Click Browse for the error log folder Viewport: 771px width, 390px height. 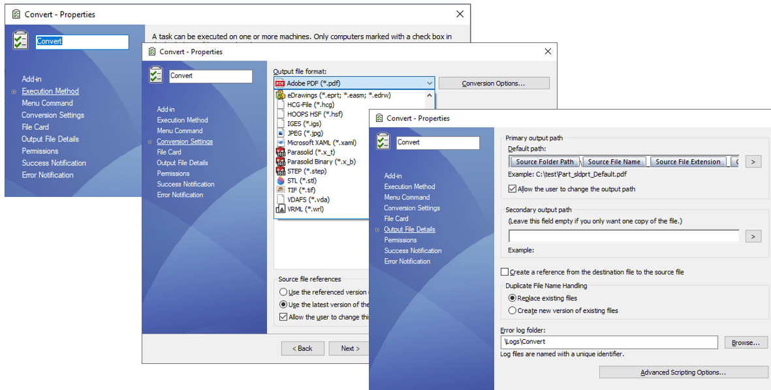(746, 342)
